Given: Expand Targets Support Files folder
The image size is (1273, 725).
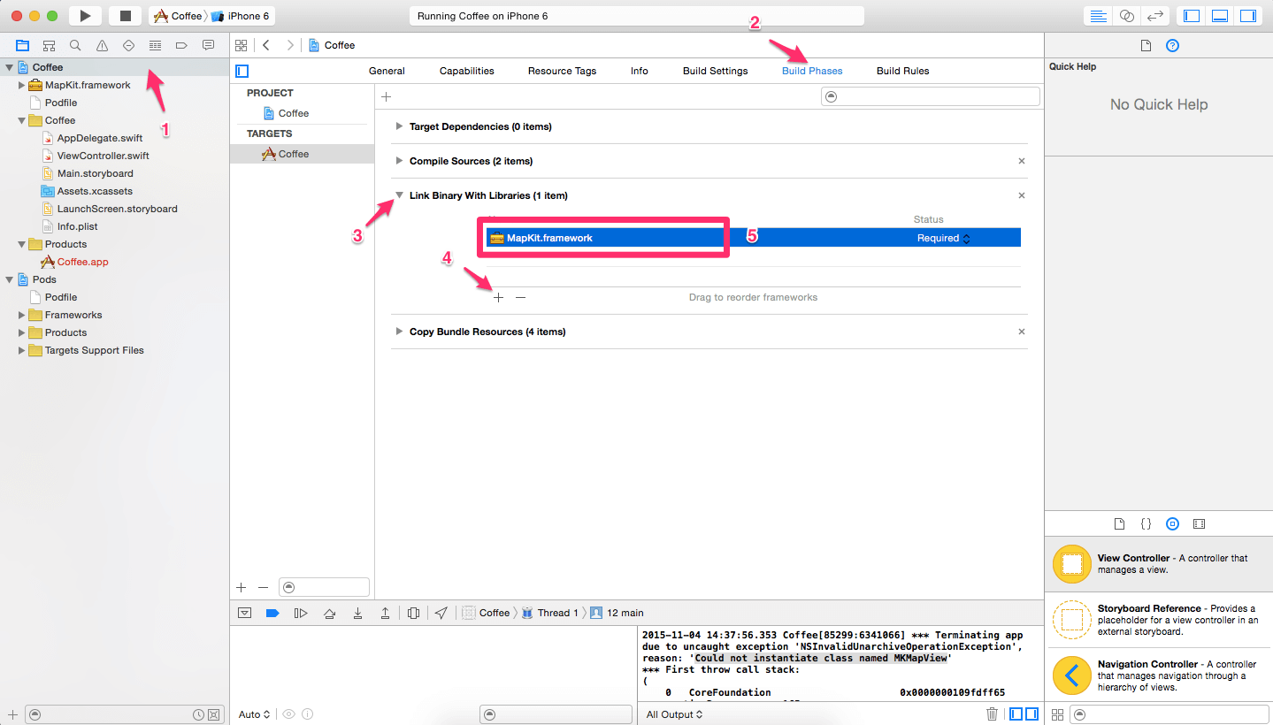Looking at the screenshot, I should pyautogui.click(x=22, y=350).
